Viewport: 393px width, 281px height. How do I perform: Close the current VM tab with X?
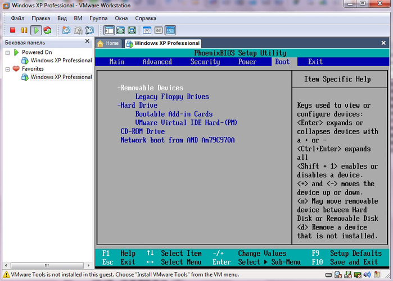pyautogui.click(x=383, y=43)
